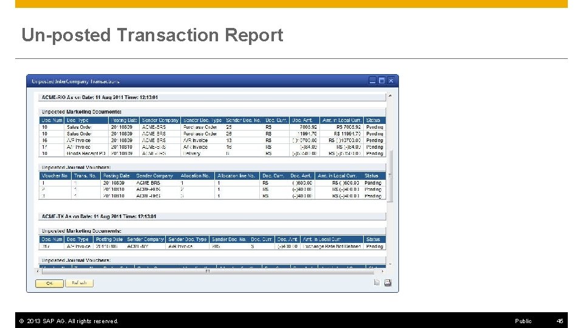Click Trans. No. column header
This screenshot has width=583, height=328.
pyautogui.click(x=86, y=176)
